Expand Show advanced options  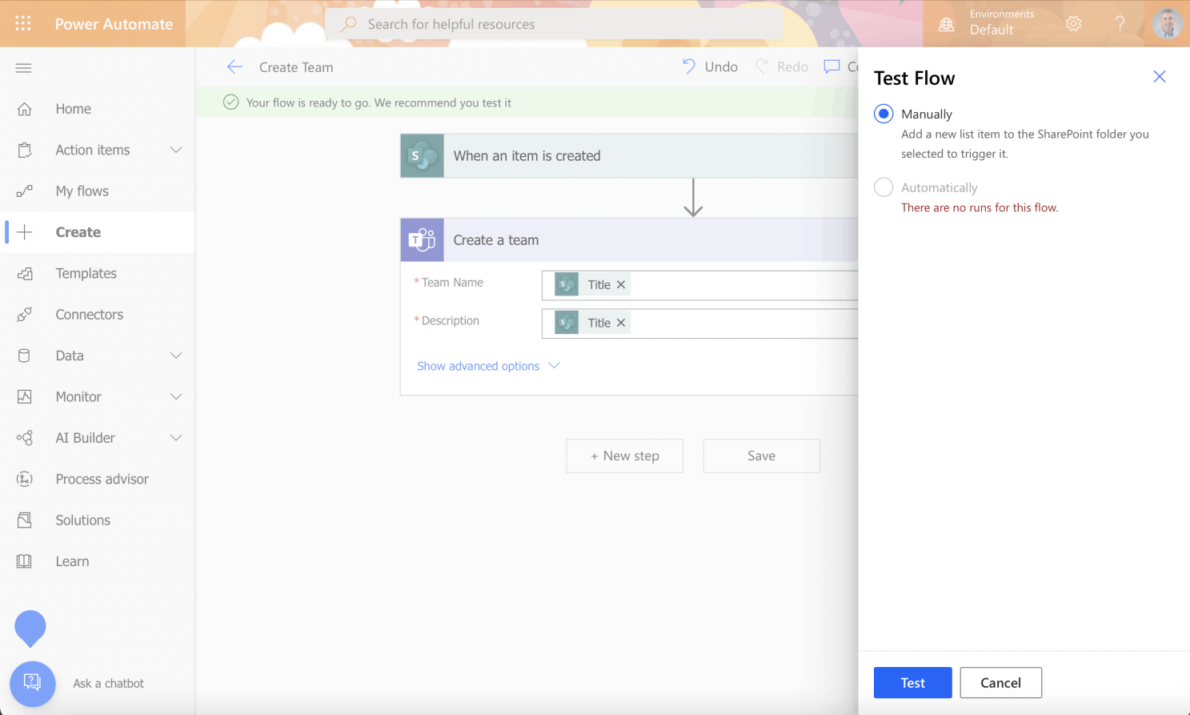(x=487, y=366)
